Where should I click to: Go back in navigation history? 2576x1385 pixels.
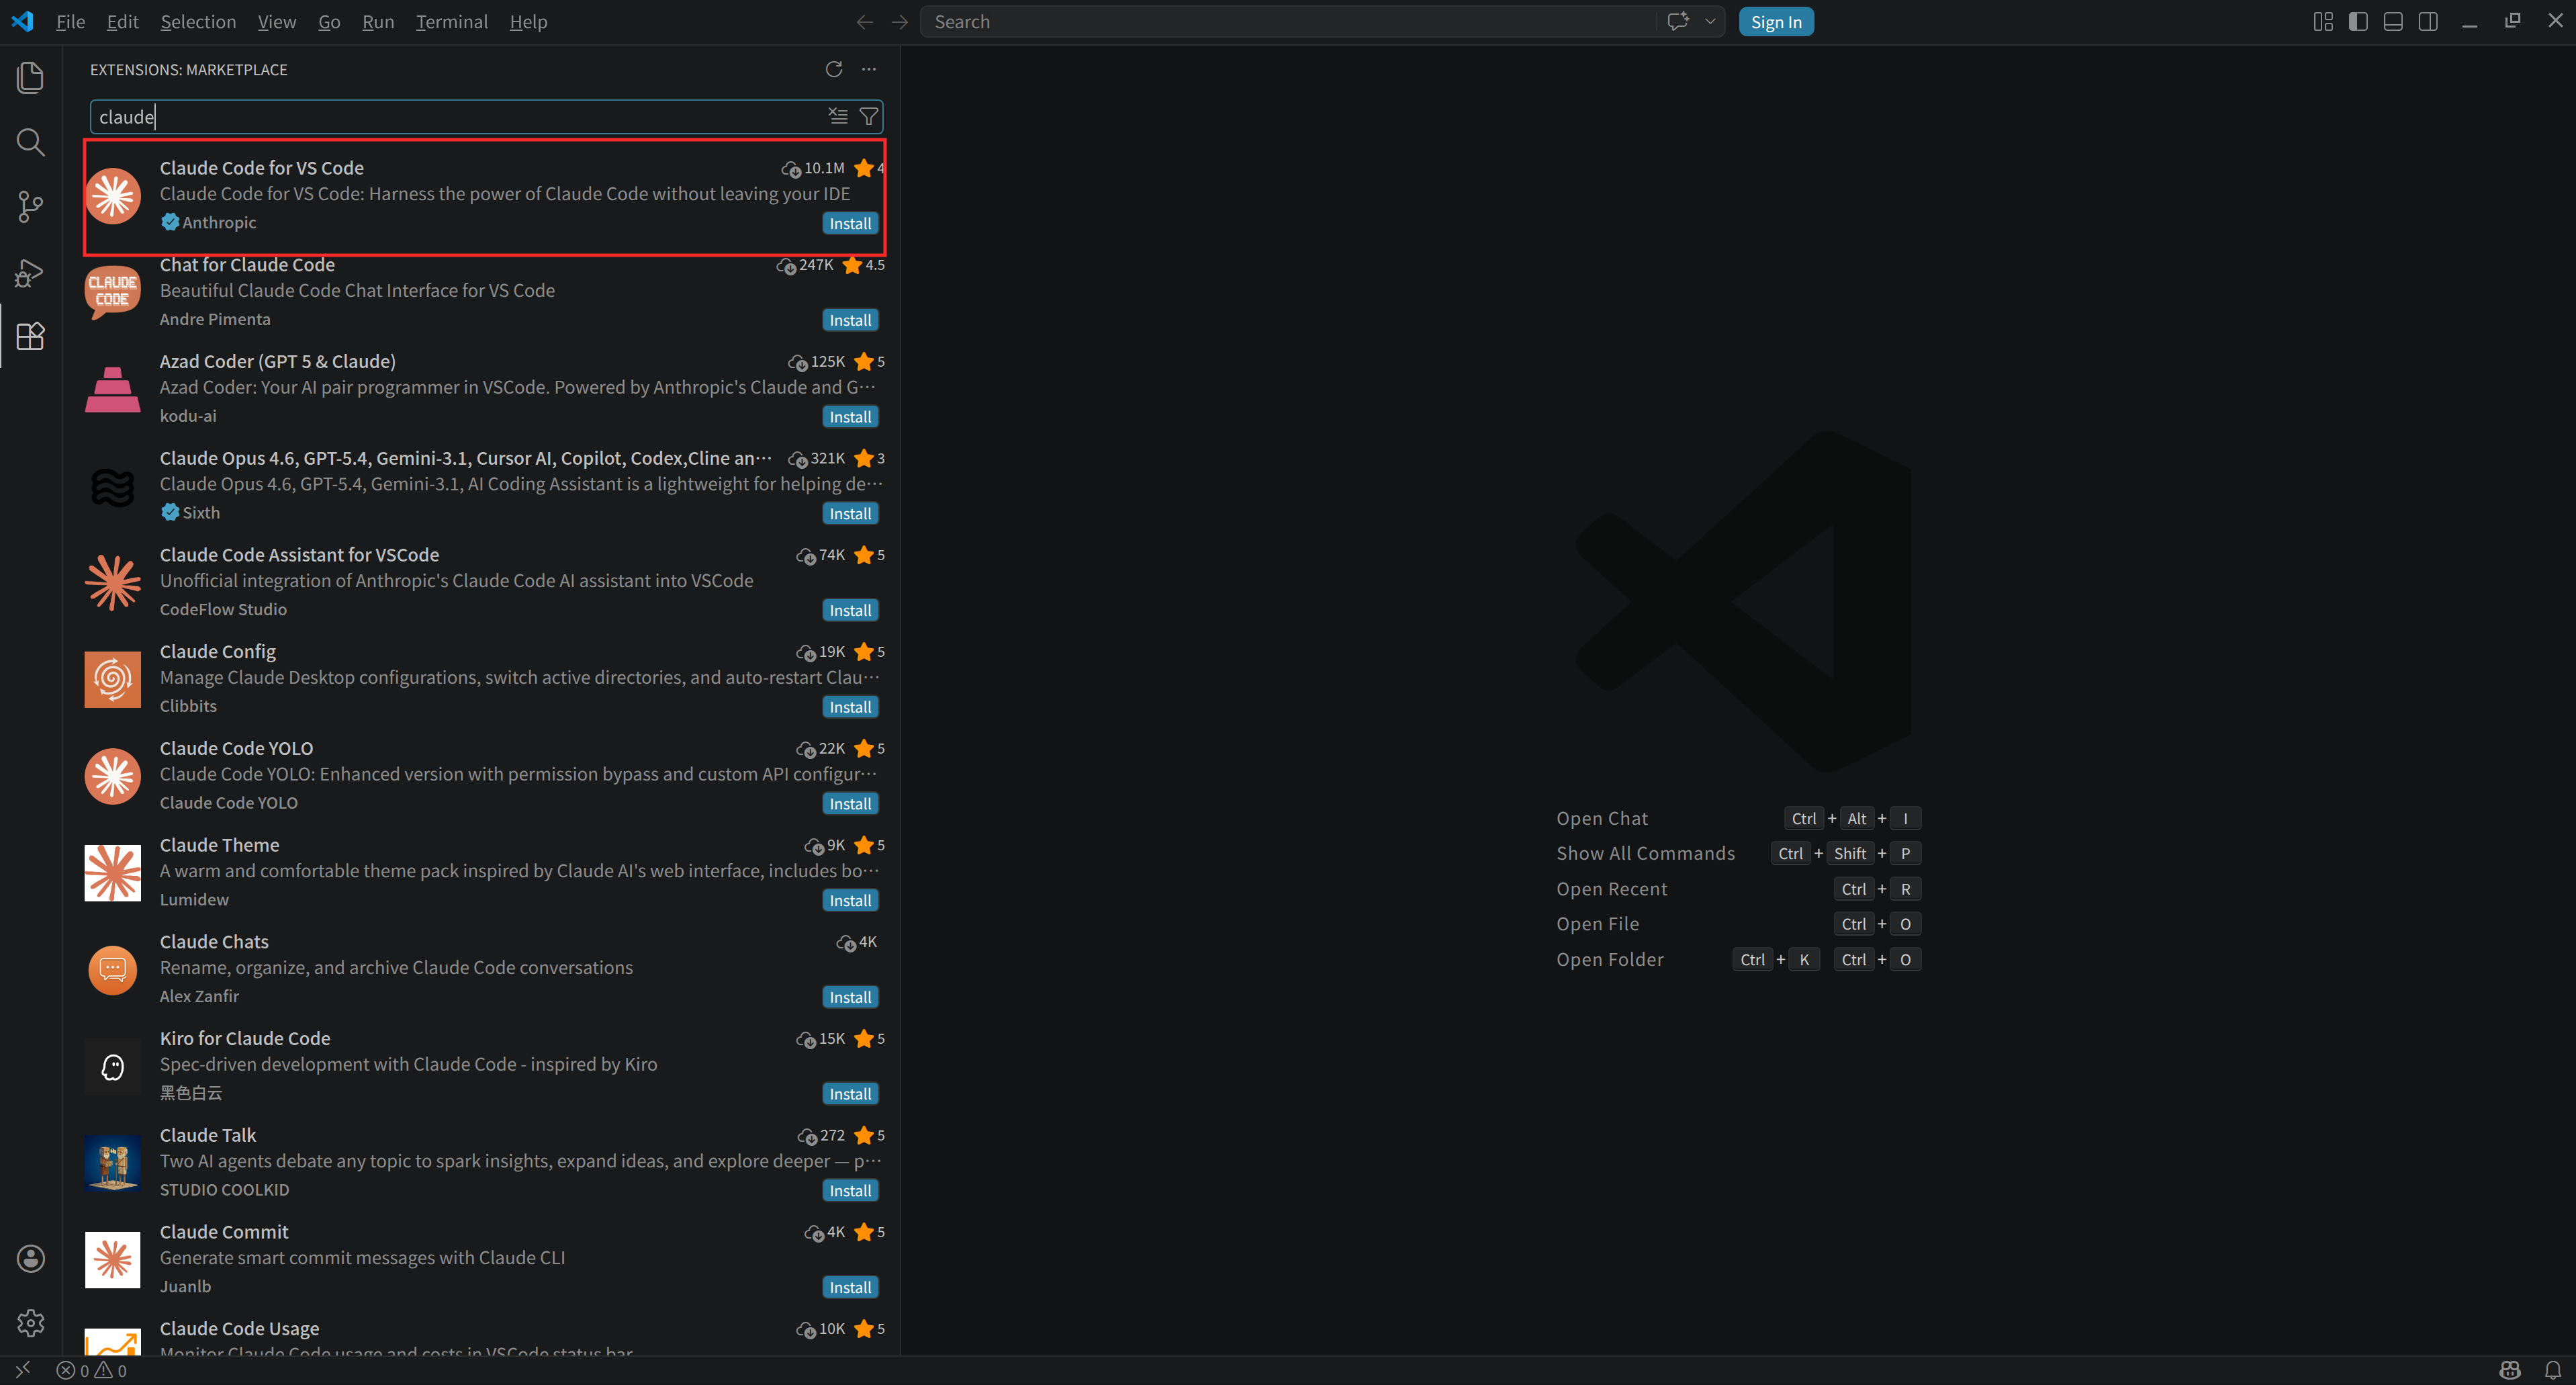pyautogui.click(x=865, y=22)
